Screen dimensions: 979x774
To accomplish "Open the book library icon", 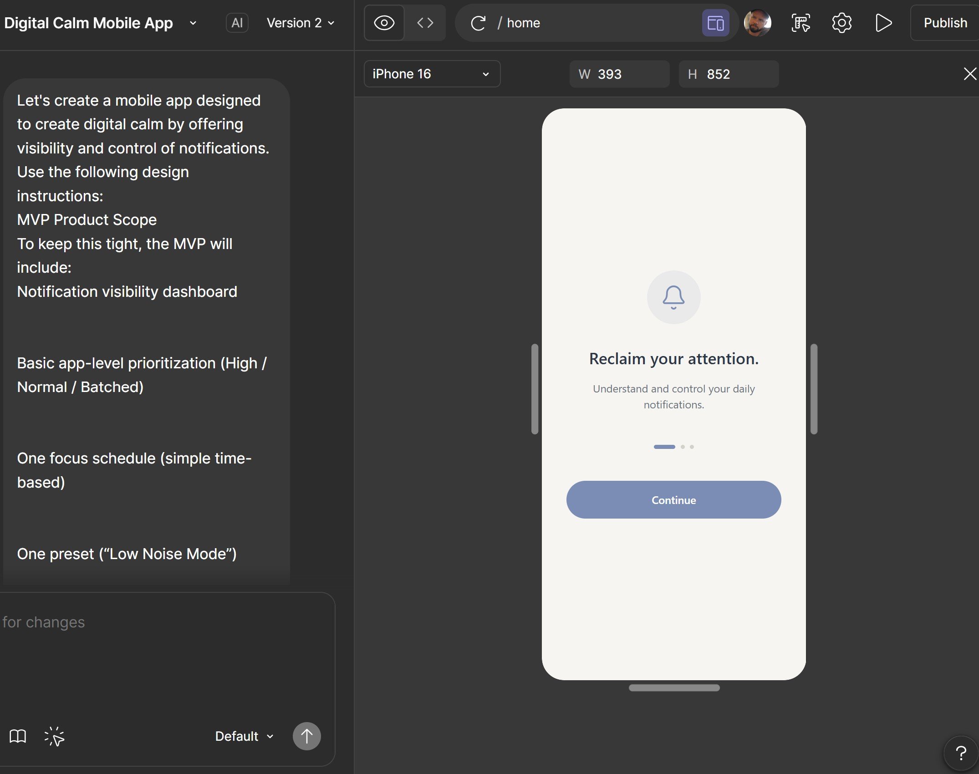I will click(x=18, y=736).
